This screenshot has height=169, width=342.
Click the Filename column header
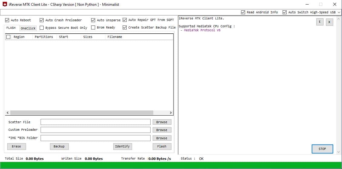click(139, 37)
